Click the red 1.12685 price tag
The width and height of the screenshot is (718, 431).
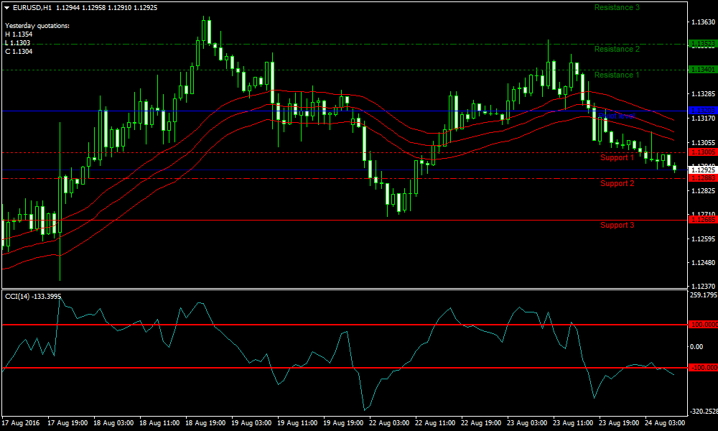[x=701, y=220]
